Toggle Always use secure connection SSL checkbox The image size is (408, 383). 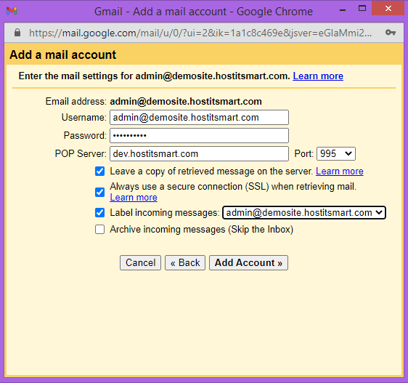coord(99,193)
